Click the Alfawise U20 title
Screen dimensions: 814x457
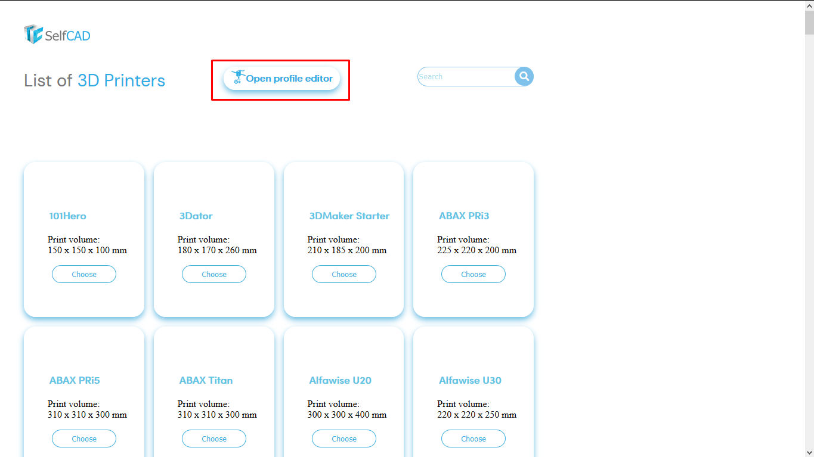pos(341,380)
